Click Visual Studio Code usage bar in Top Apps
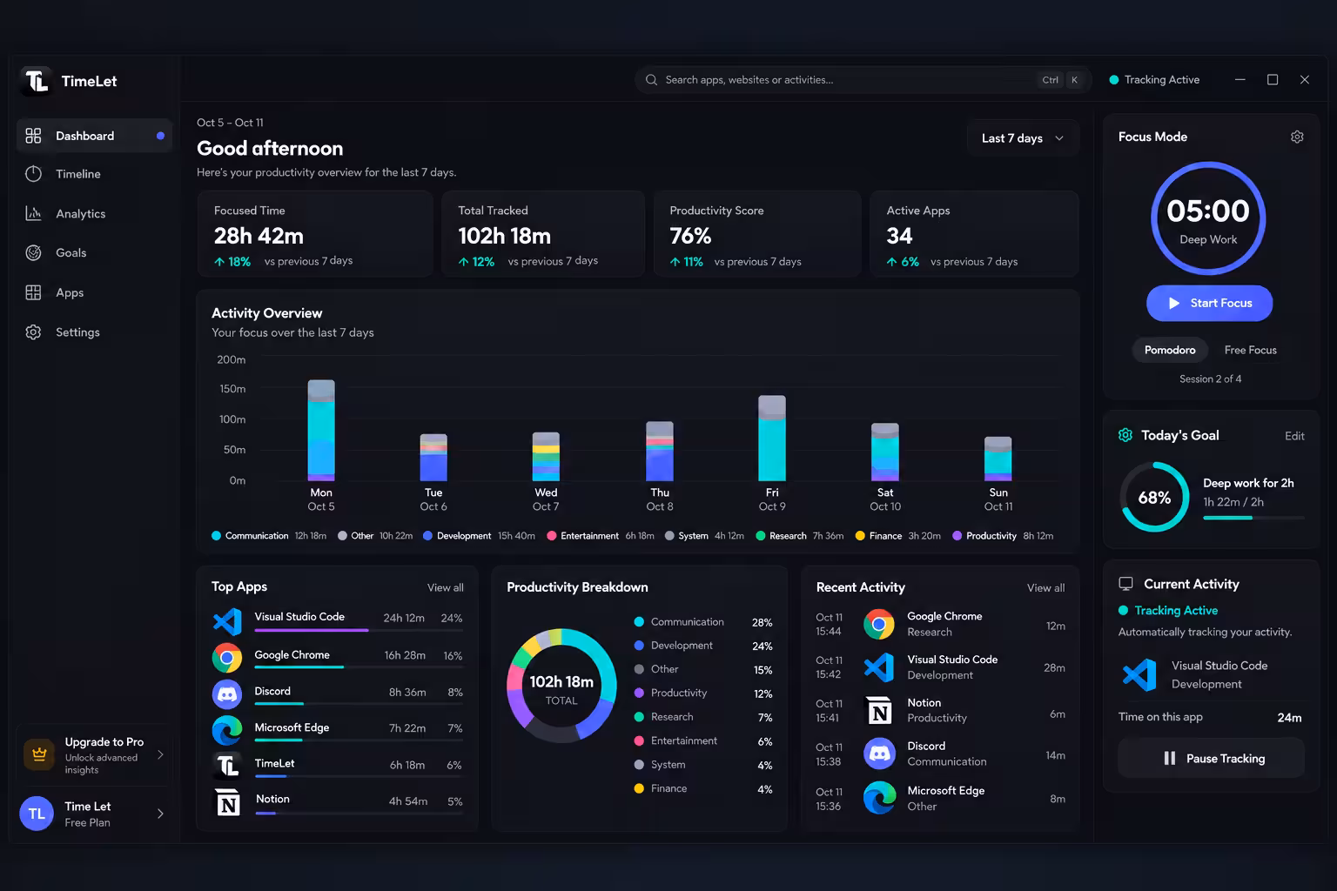The height and width of the screenshot is (891, 1337). point(359,630)
